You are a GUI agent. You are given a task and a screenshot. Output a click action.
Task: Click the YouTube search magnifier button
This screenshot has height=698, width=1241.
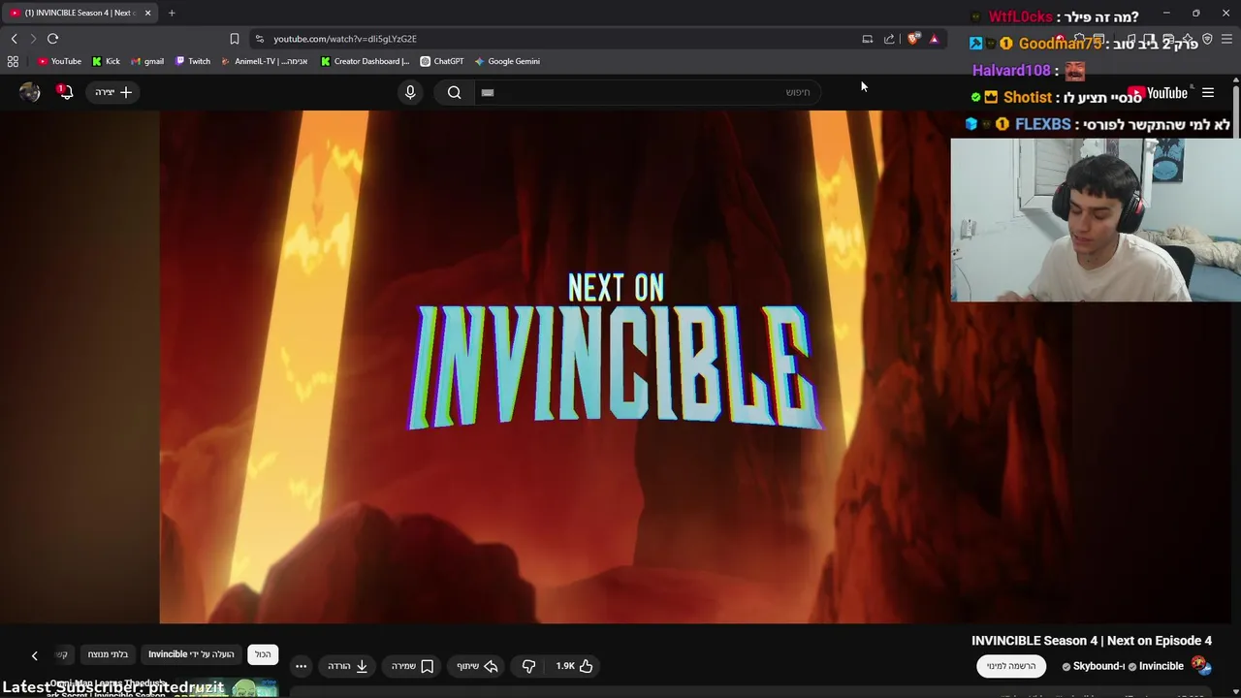pos(454,92)
